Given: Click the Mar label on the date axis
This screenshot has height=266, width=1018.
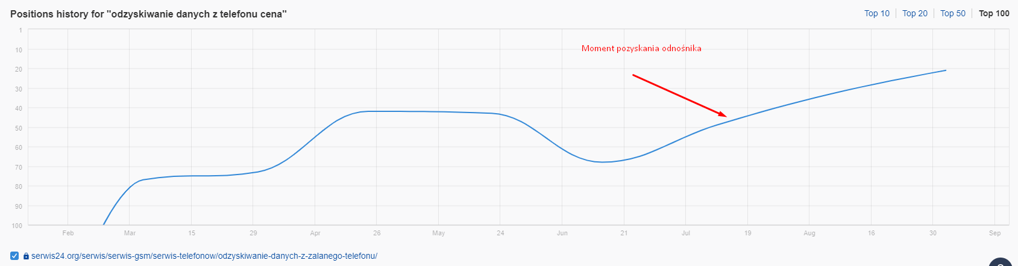Looking at the screenshot, I should pos(130,233).
